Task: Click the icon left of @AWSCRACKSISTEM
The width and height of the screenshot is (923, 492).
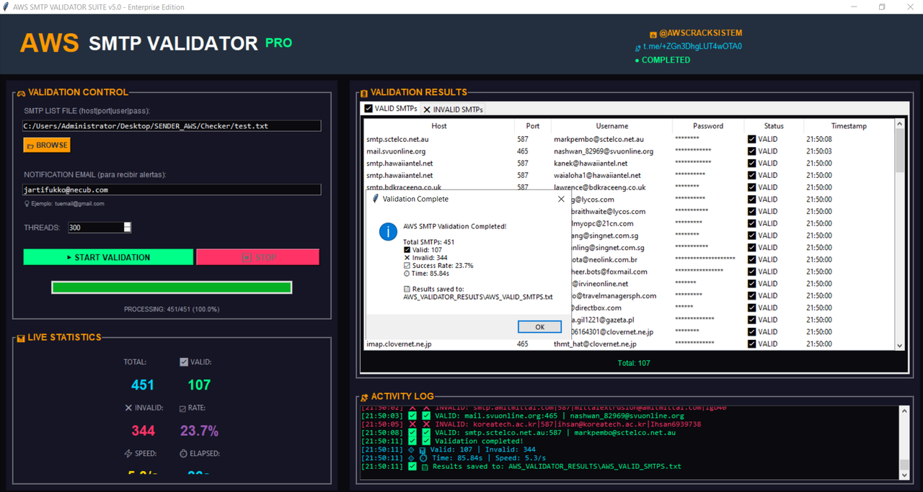Action: coord(653,34)
